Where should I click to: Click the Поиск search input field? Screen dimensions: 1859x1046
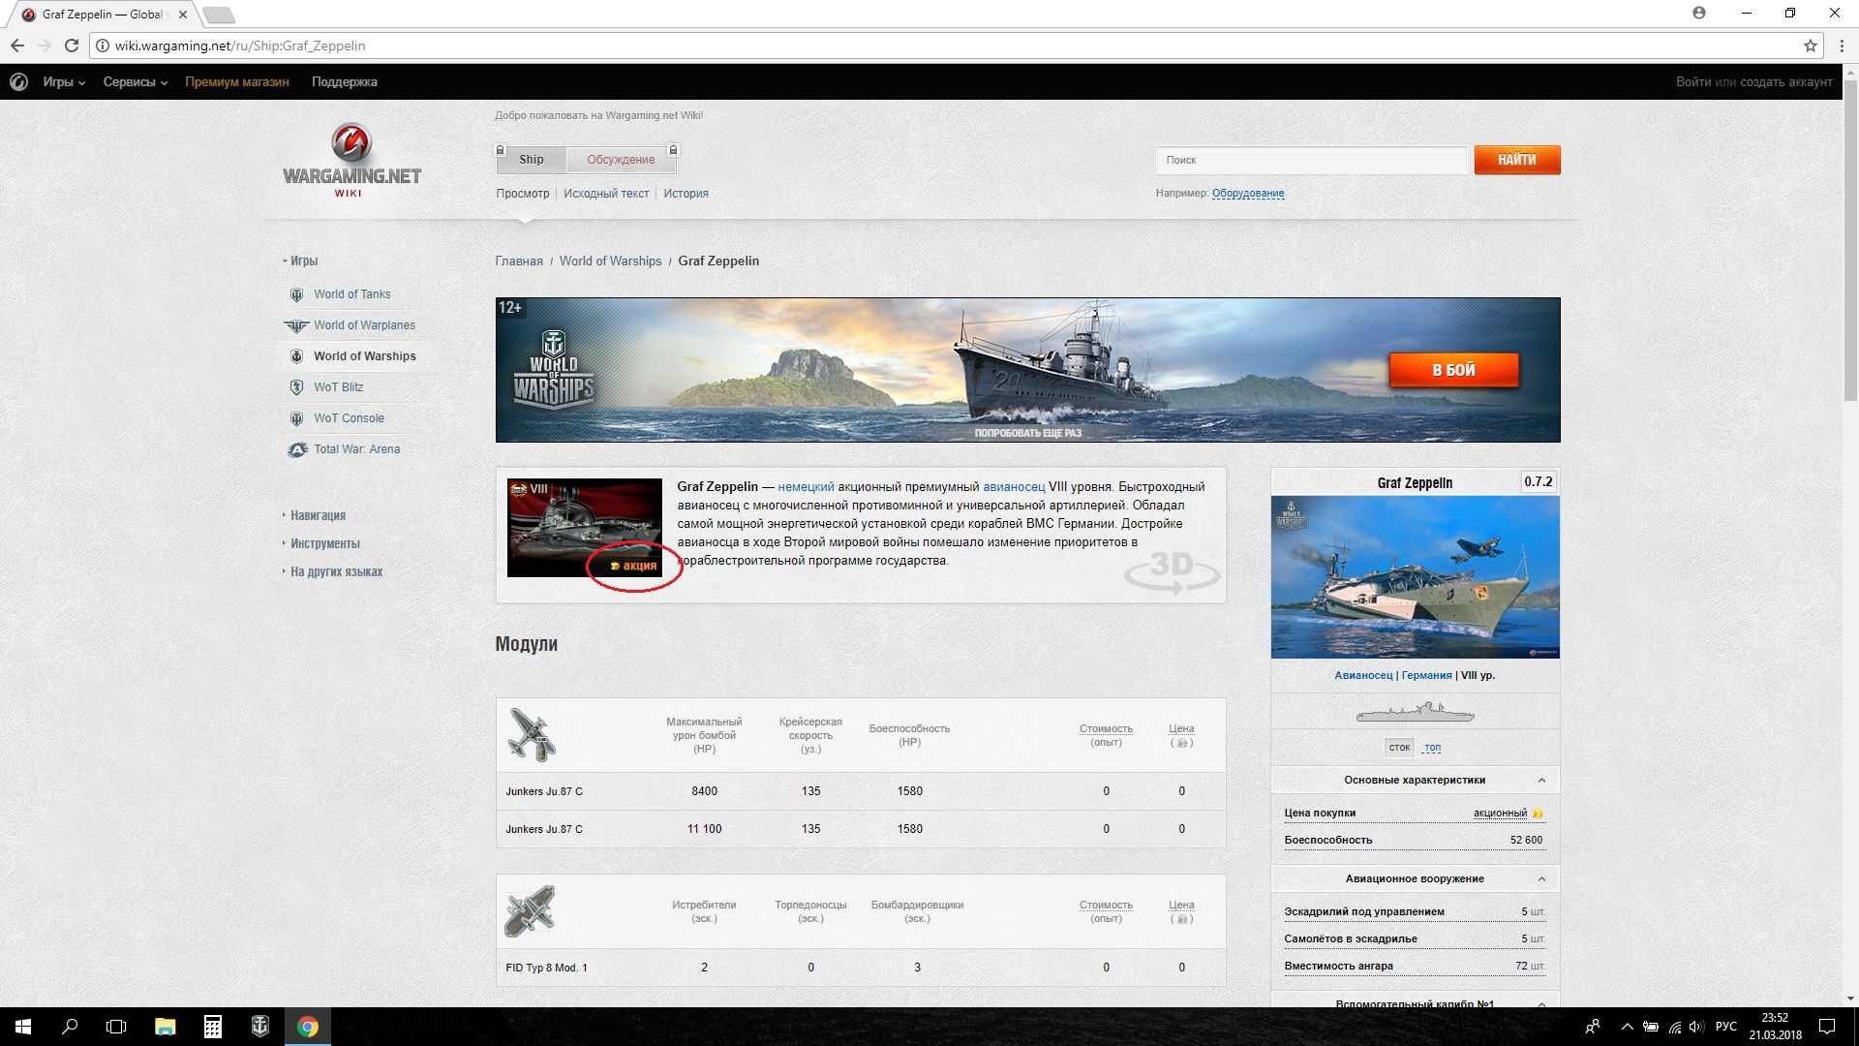click(1312, 160)
